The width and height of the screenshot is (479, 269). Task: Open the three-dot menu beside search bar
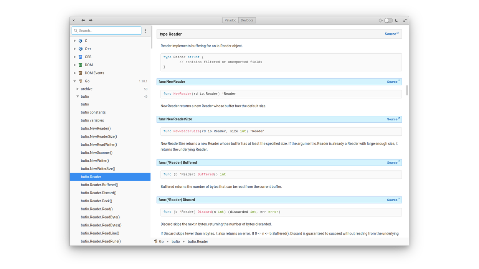coord(146,30)
